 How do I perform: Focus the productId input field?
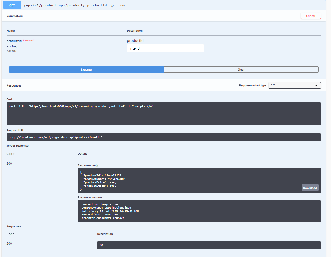pyautogui.click(x=165, y=48)
